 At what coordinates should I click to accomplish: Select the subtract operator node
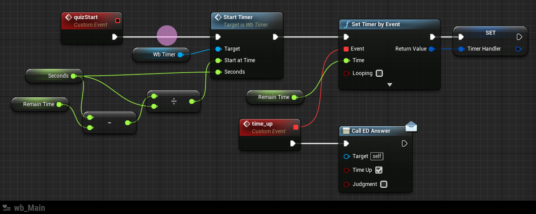[109, 122]
